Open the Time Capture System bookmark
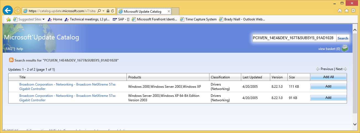Image resolution: width=360 pixels, height=133 pixels. tap(198, 19)
